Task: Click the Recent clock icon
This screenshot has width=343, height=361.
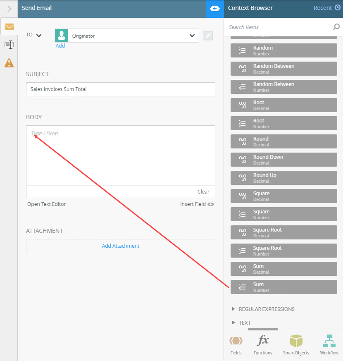Action: point(338,7)
